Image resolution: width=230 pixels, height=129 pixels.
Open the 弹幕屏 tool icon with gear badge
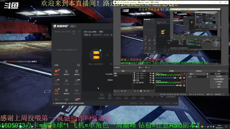tap(56, 90)
